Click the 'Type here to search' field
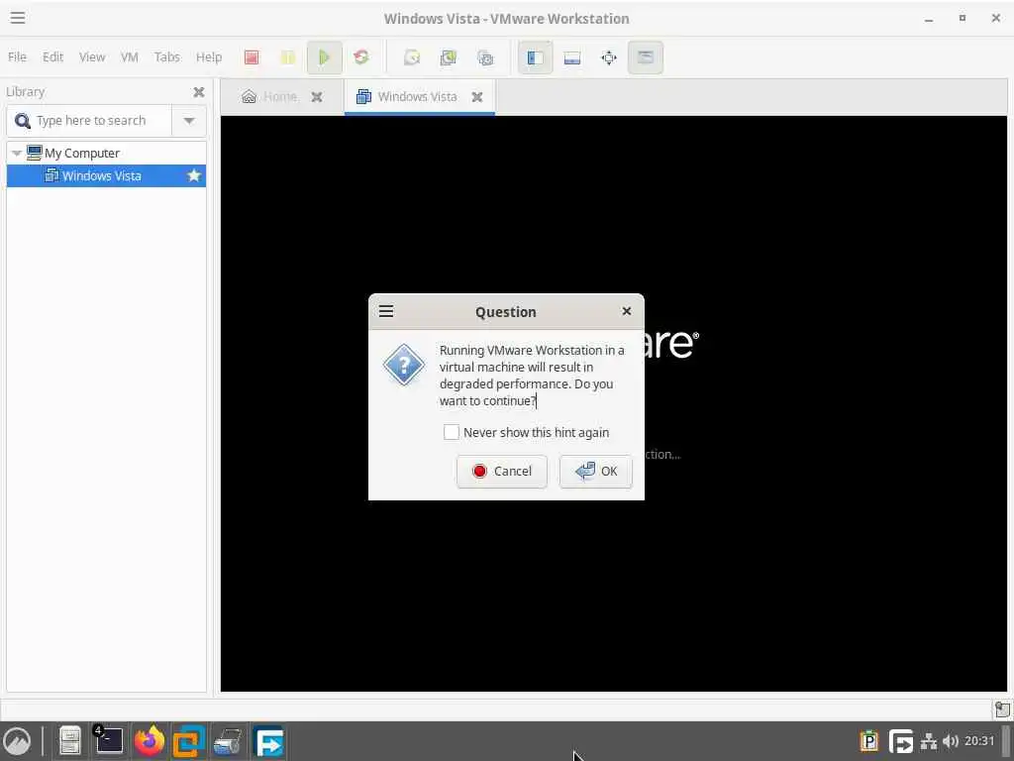The width and height of the screenshot is (1014, 761). [91, 121]
